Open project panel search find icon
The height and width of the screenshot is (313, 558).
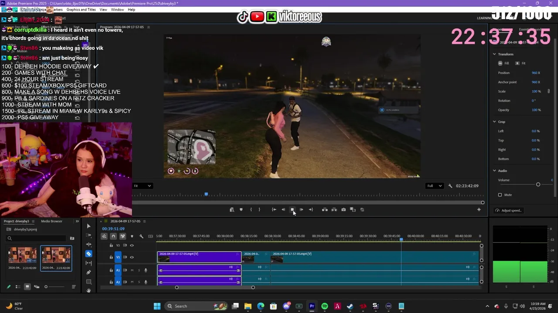(72, 238)
